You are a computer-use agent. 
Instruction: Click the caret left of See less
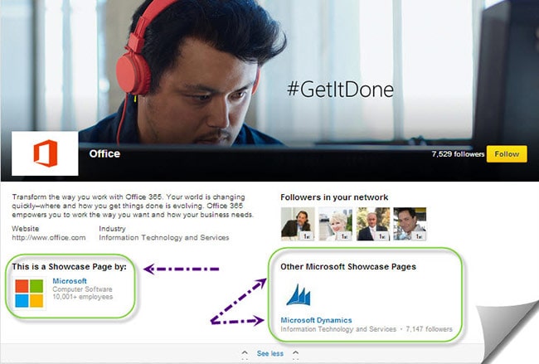(245, 353)
